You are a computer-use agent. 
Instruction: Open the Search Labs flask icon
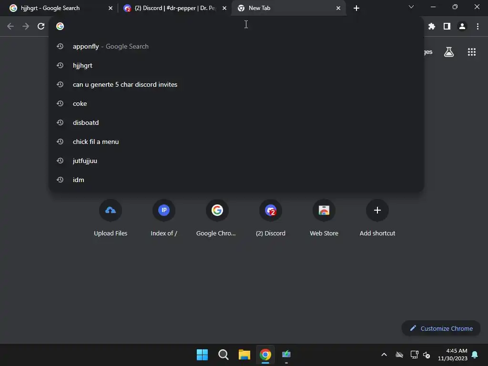click(449, 52)
